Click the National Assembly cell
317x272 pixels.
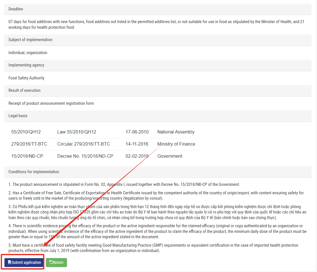(x=176, y=132)
